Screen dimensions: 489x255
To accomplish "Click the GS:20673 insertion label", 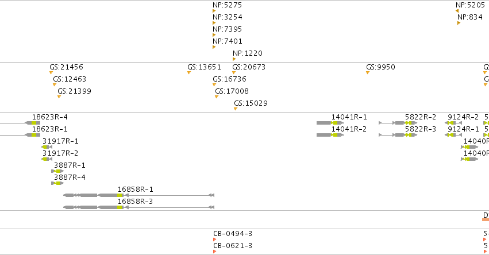I will (x=249, y=67).
